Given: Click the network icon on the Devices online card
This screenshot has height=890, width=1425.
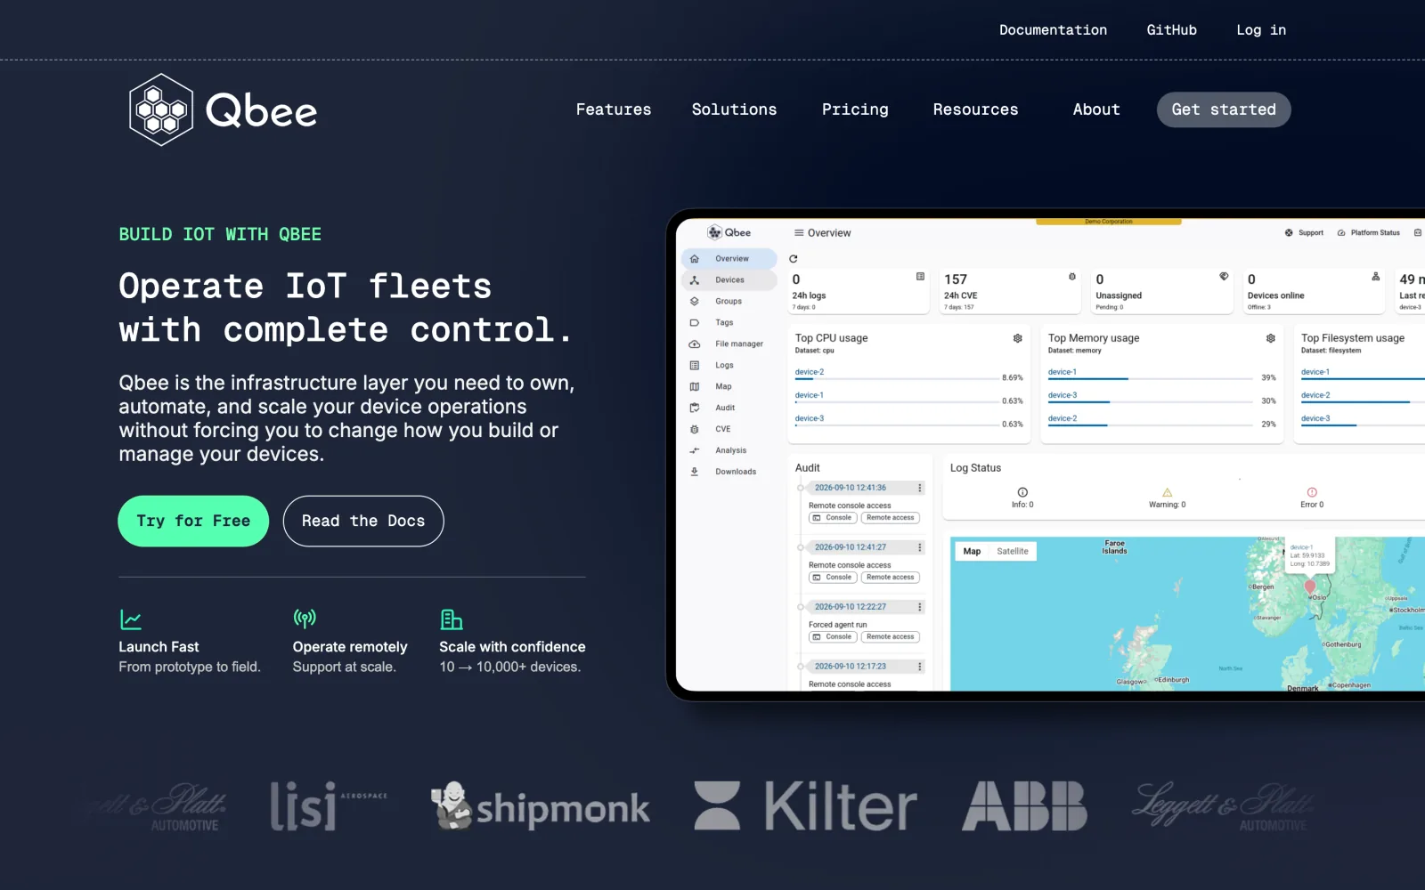Looking at the screenshot, I should coord(1376,277).
